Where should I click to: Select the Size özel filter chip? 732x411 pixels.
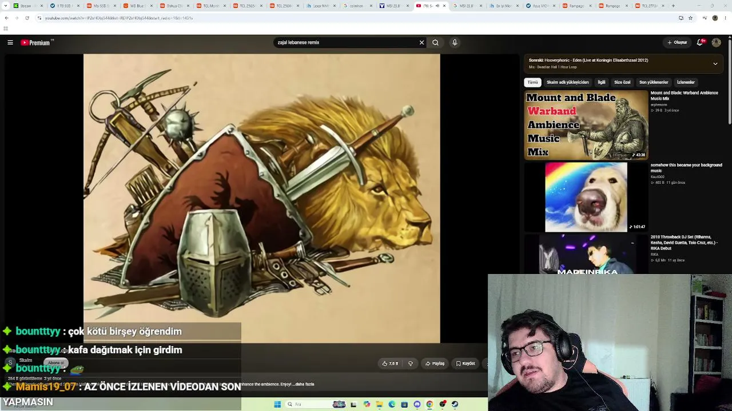tap(622, 82)
